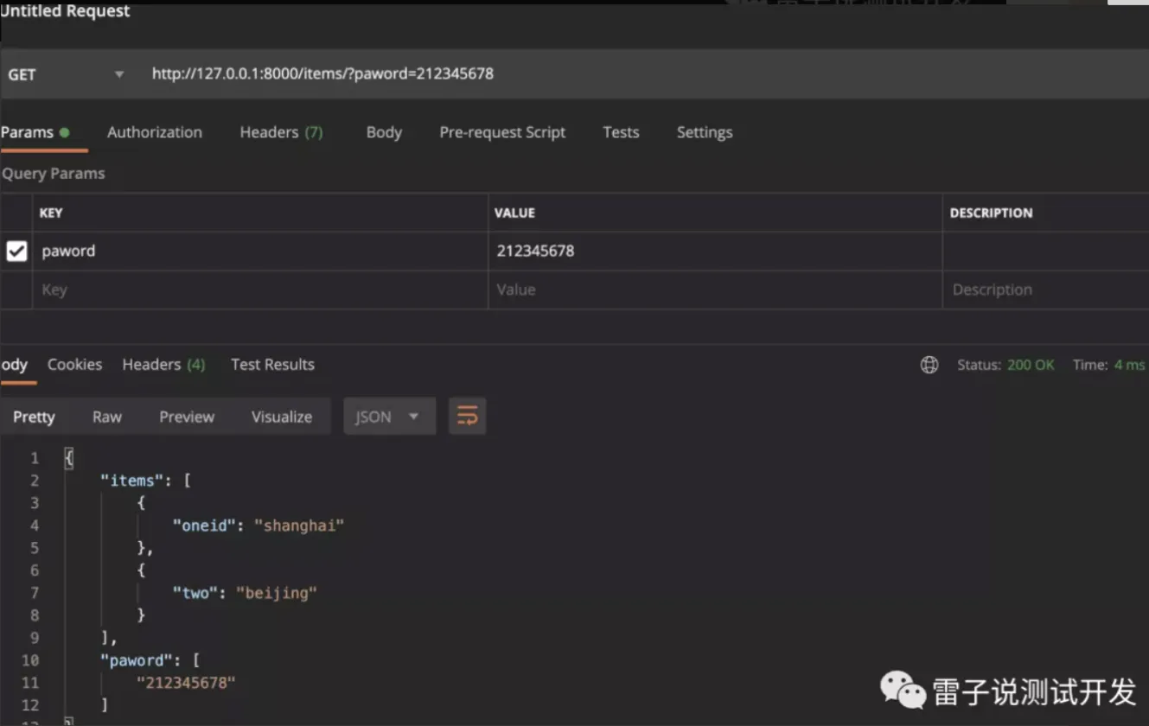Open the Tests tab
1149x726 pixels.
pyautogui.click(x=621, y=132)
